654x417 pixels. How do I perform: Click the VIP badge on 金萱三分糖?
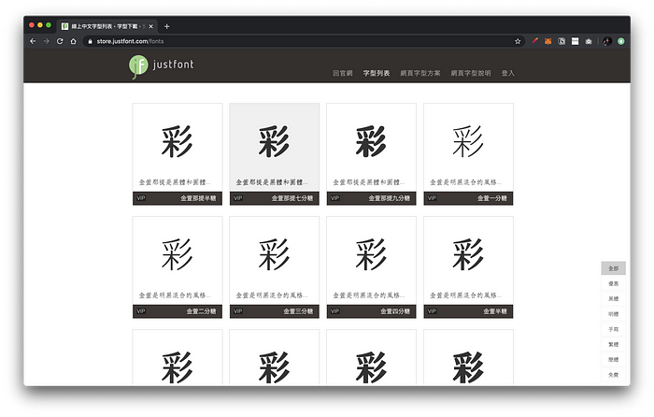[238, 311]
